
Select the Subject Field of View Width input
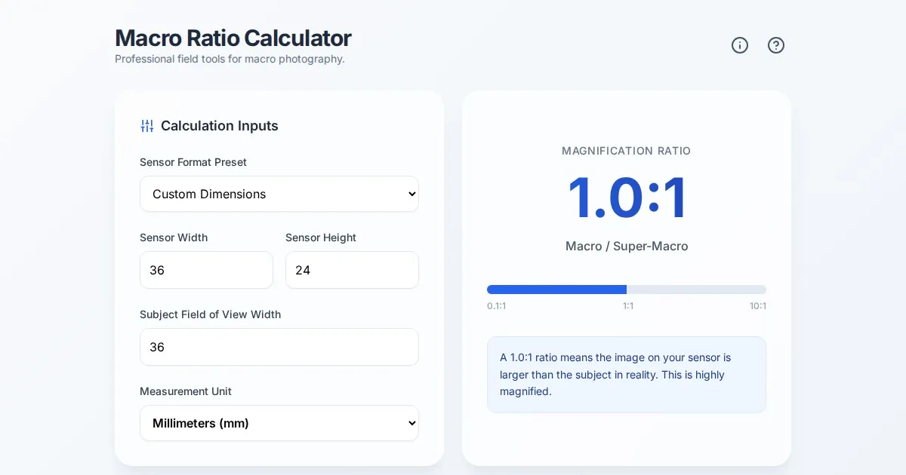click(x=279, y=347)
